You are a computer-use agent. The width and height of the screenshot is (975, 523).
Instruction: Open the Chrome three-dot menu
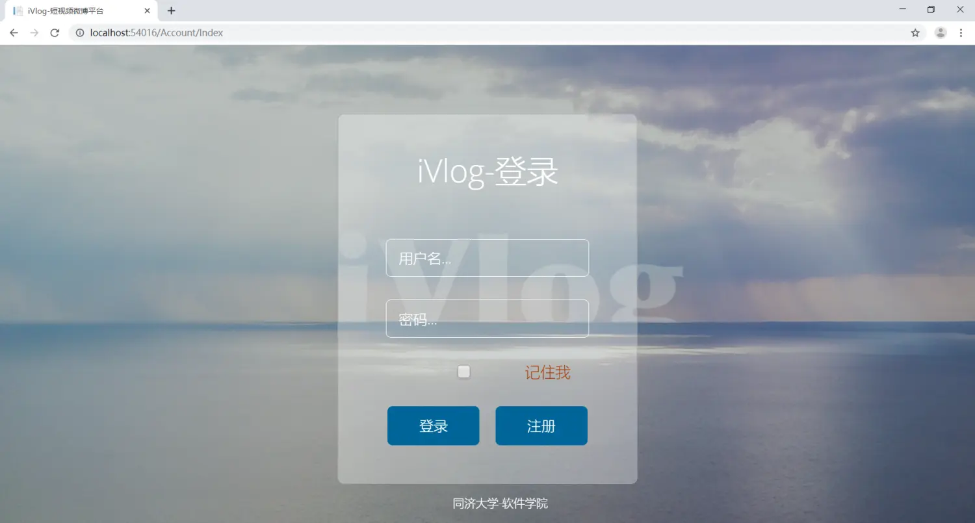(x=961, y=33)
